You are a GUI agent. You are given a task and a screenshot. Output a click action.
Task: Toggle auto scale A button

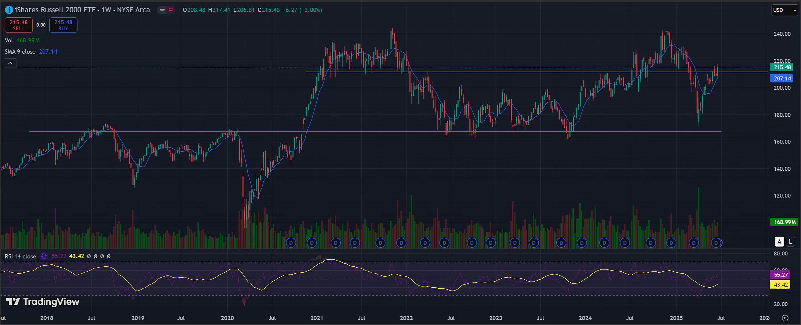(x=779, y=242)
